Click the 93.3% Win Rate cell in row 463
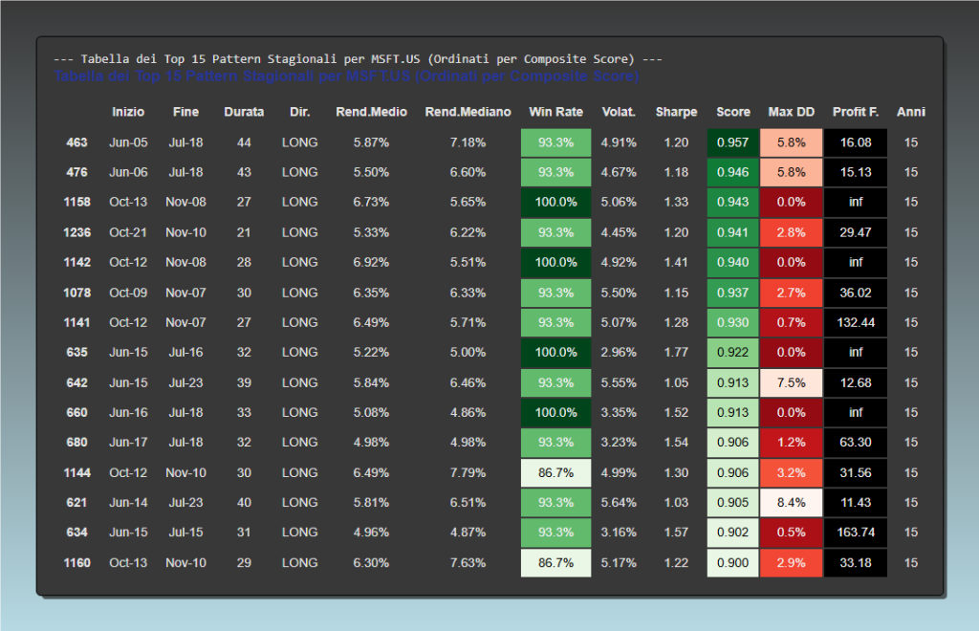This screenshot has width=979, height=631. tap(555, 142)
